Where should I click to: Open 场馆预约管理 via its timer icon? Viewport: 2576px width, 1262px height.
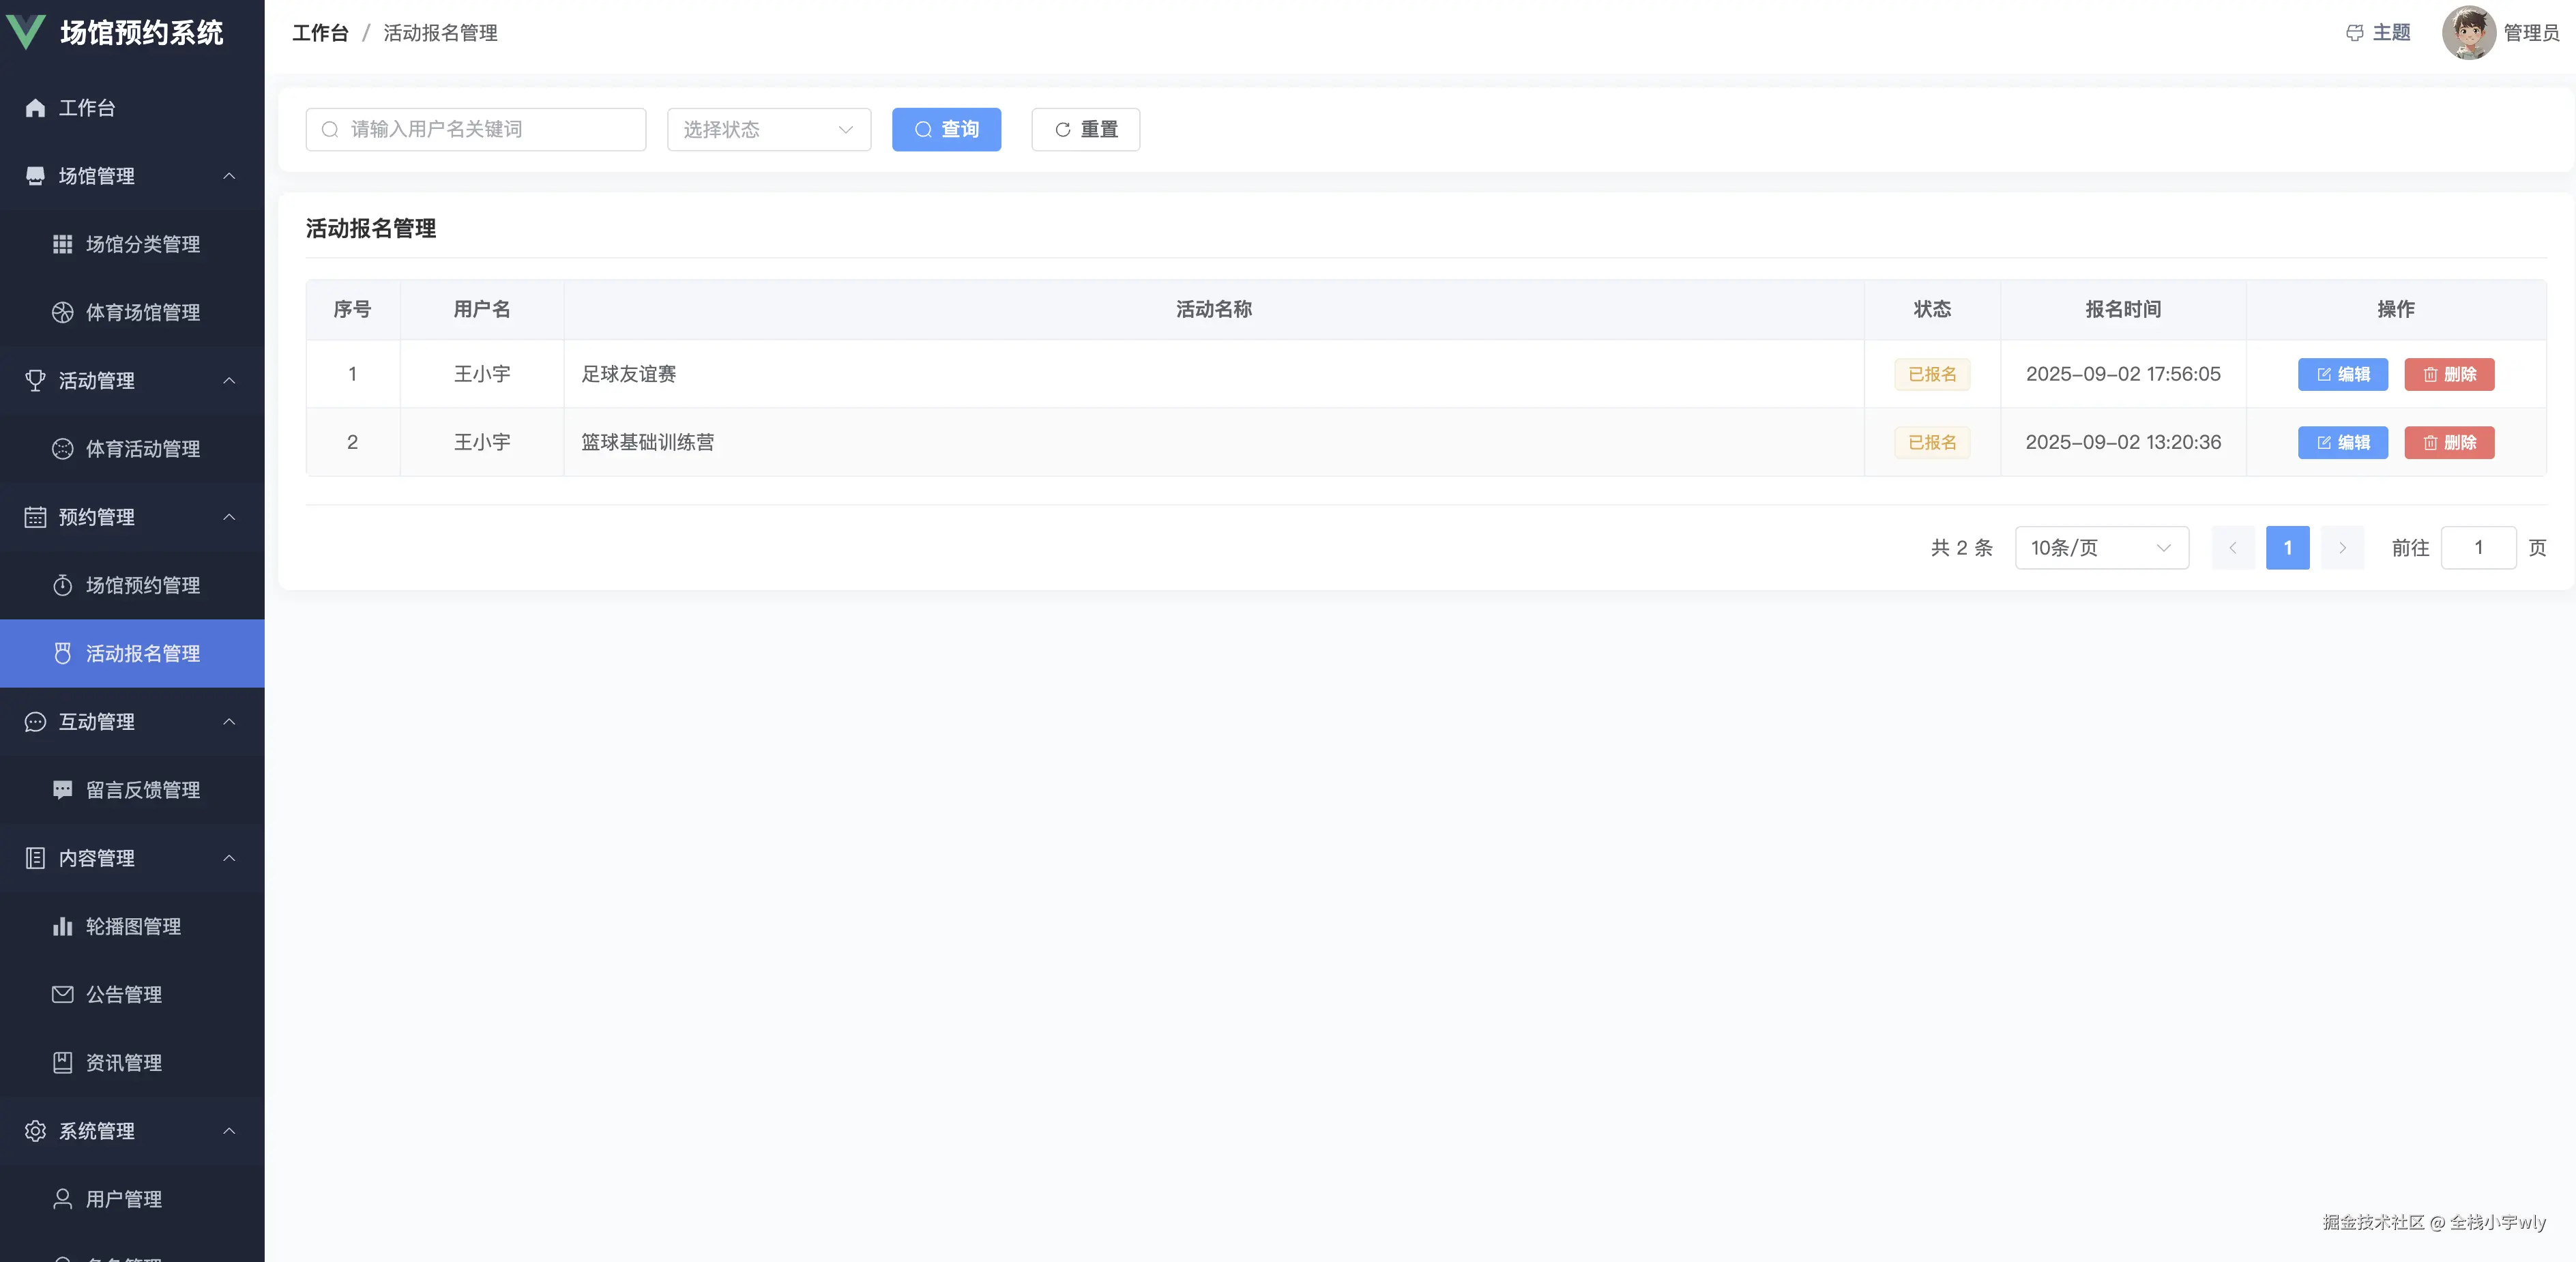62,585
